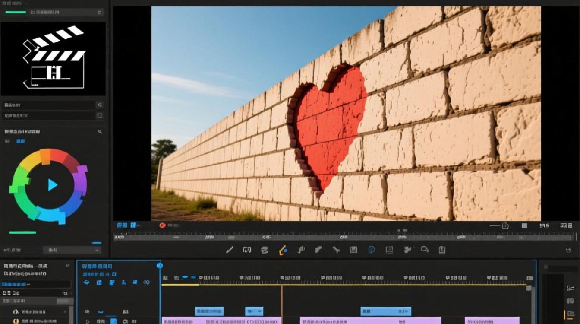Click the clapperboard thumbnail in the left panel
Image resolution: width=580 pixels, height=324 pixels.
[54, 58]
